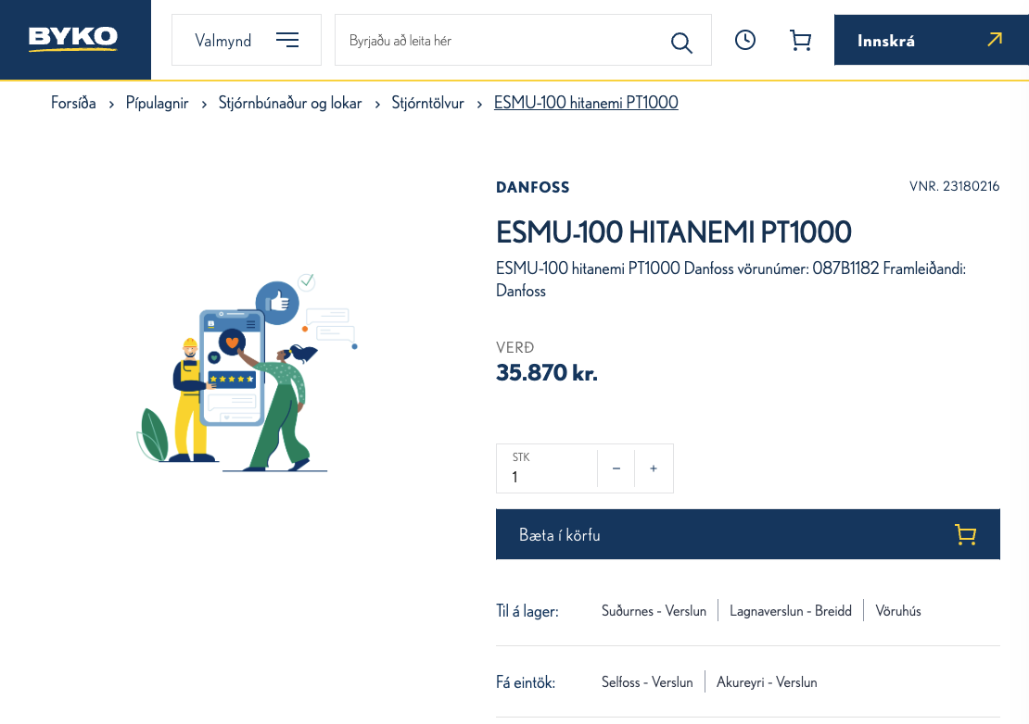1029x724 pixels.
Task: Click the ESMU-100 HITANEMI PT1000 heading
Action: 673,232
